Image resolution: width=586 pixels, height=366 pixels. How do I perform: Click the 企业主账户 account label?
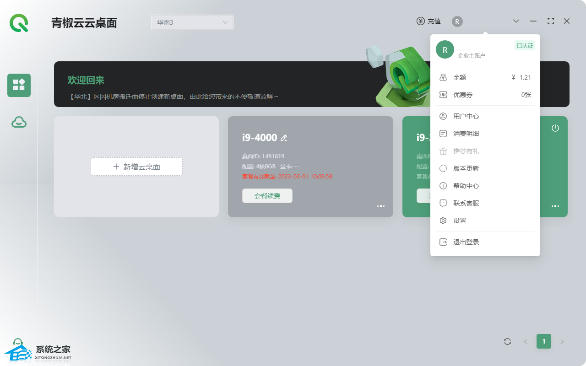point(472,56)
